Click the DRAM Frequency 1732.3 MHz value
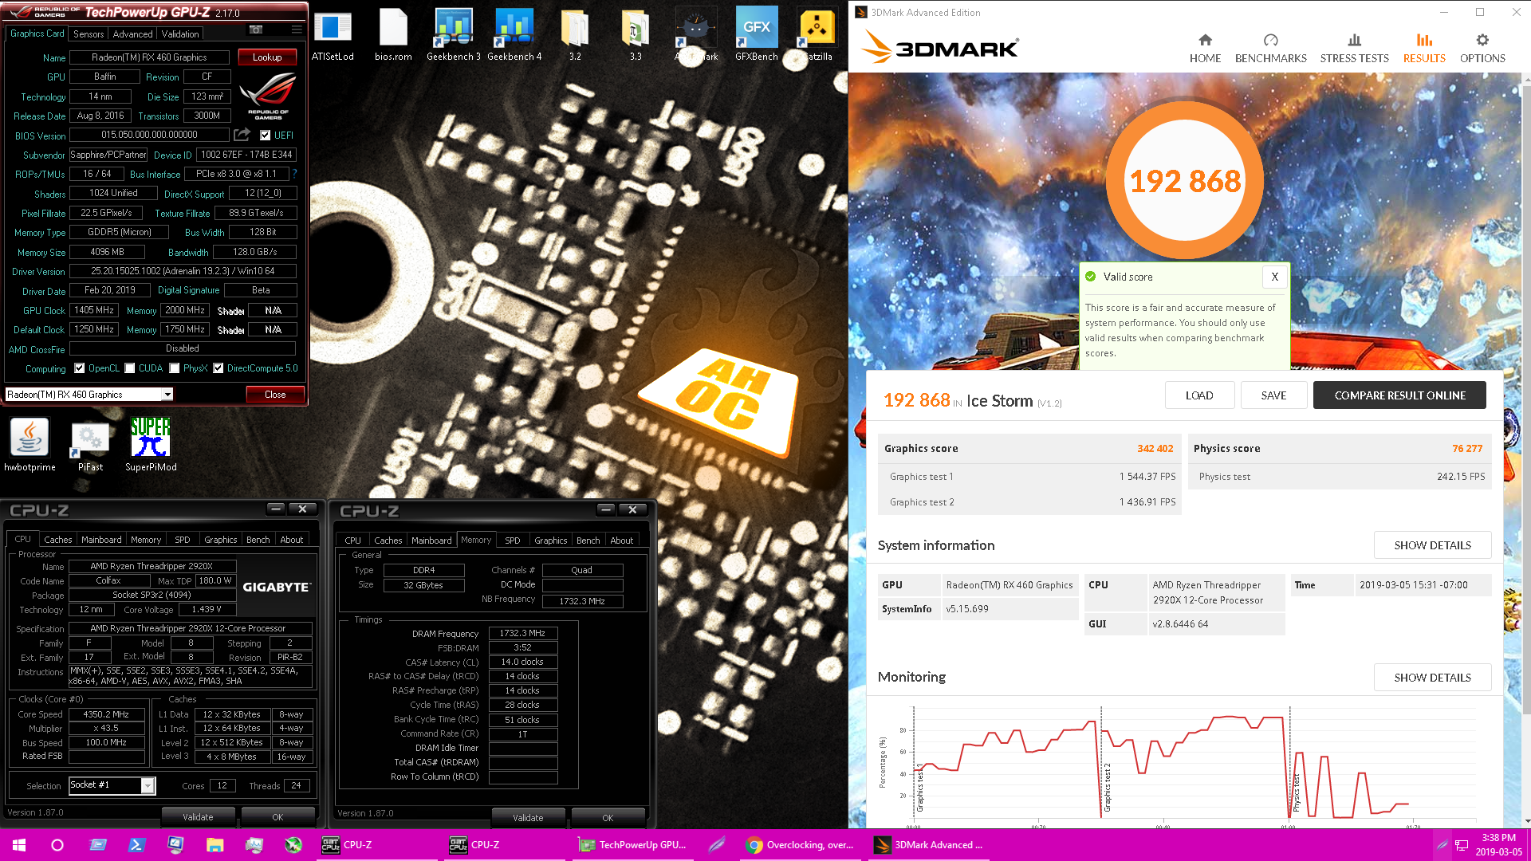The height and width of the screenshot is (861, 1531). pos(522,634)
